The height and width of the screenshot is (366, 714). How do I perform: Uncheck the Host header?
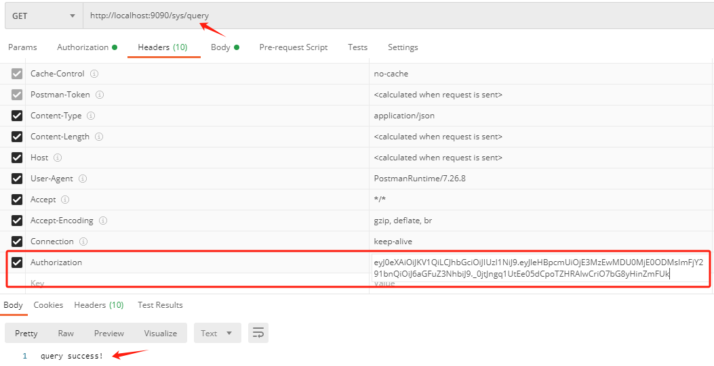tap(17, 157)
